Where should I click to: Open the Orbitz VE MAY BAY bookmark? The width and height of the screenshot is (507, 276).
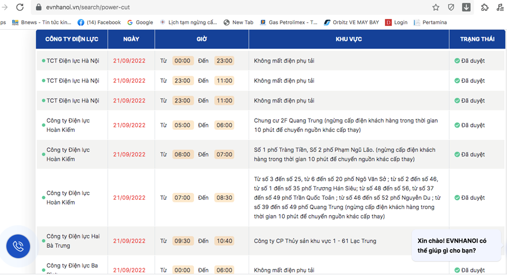point(352,22)
